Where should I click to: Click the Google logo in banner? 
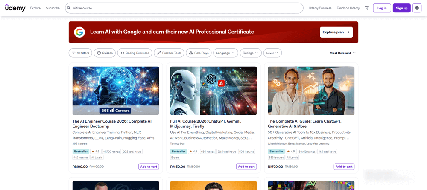tap(79, 32)
